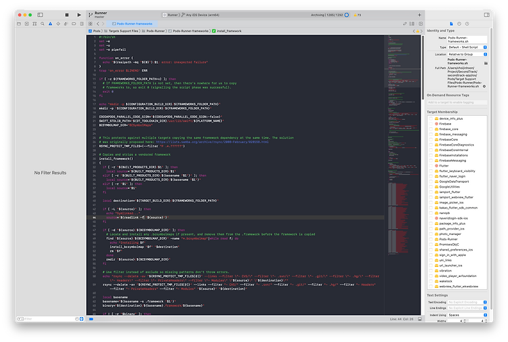Show related items grid menu
The width and height of the screenshot is (508, 342).
[x=90, y=24]
